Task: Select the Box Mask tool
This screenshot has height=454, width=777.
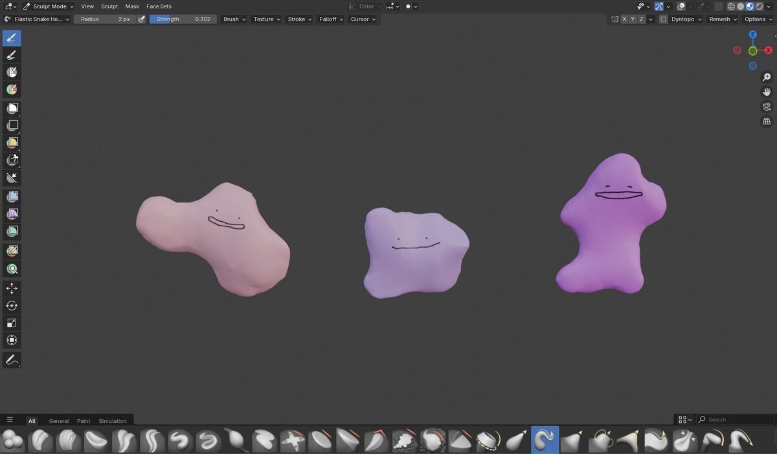Action: tap(12, 108)
